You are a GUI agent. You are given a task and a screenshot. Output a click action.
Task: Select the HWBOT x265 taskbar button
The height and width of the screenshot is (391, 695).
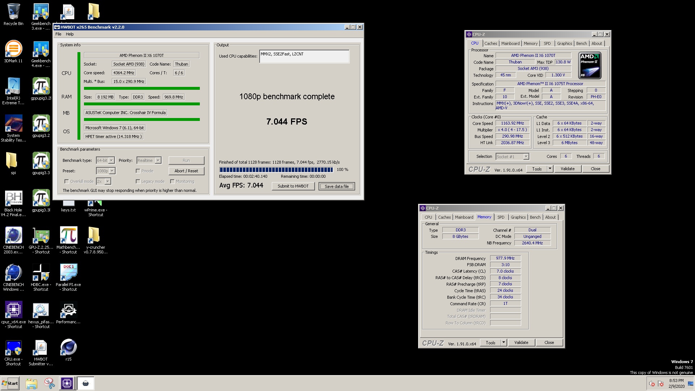click(x=86, y=383)
